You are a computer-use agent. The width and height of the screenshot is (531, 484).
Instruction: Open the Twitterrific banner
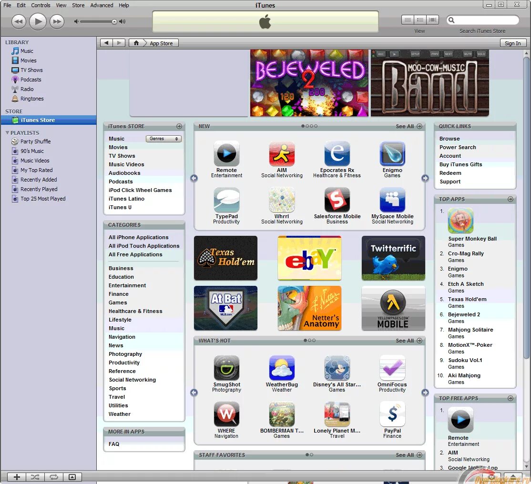pos(393,258)
